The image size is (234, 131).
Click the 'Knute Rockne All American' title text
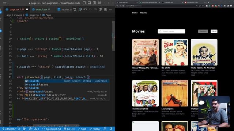pos(203,68)
